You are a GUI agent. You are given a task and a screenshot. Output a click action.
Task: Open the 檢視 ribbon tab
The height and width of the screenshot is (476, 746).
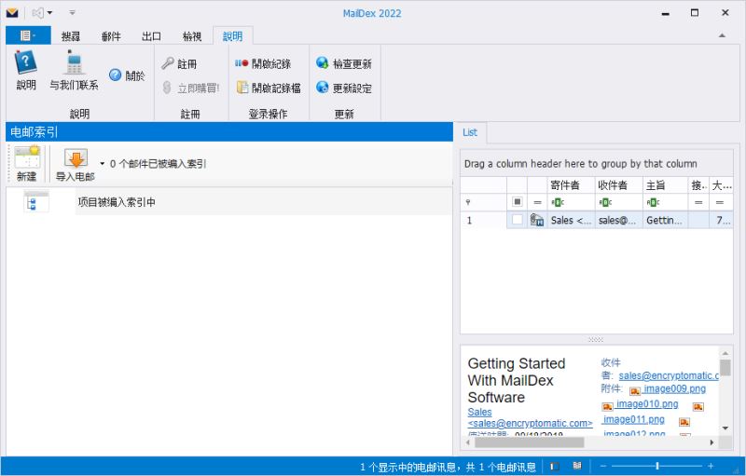coord(192,36)
